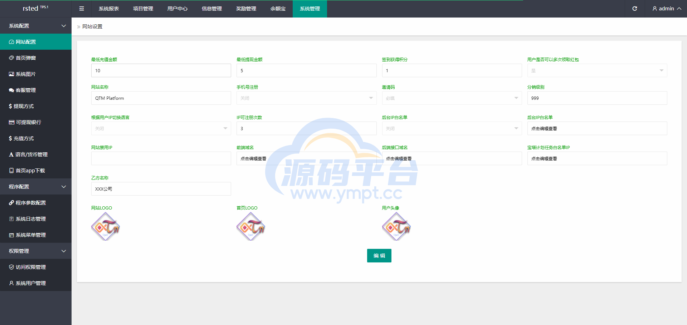Screen dimensions: 687x325
Task: Click the 后台IP白名单 点击编辑查看 field
Action: (x=597, y=128)
